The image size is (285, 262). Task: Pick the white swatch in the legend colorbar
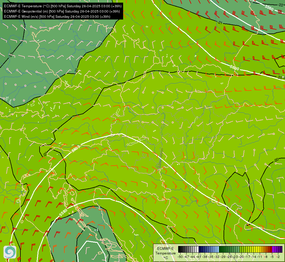coord(198,249)
